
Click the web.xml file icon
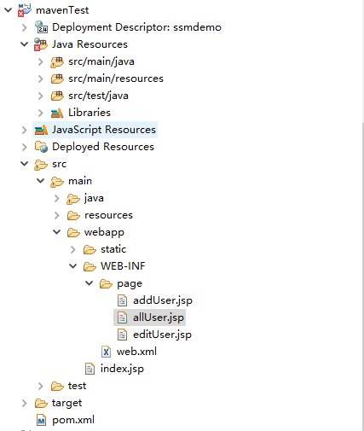(106, 352)
